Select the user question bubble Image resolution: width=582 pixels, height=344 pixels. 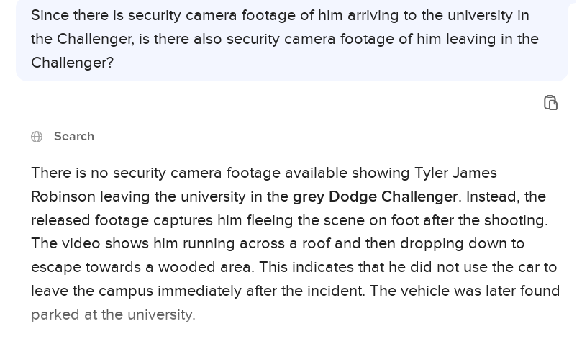(x=291, y=40)
